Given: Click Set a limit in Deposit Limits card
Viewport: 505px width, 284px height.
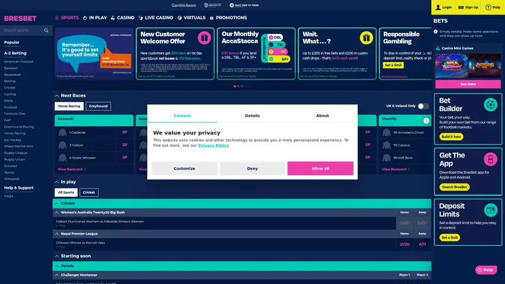Looking at the screenshot, I should pyautogui.click(x=449, y=238).
